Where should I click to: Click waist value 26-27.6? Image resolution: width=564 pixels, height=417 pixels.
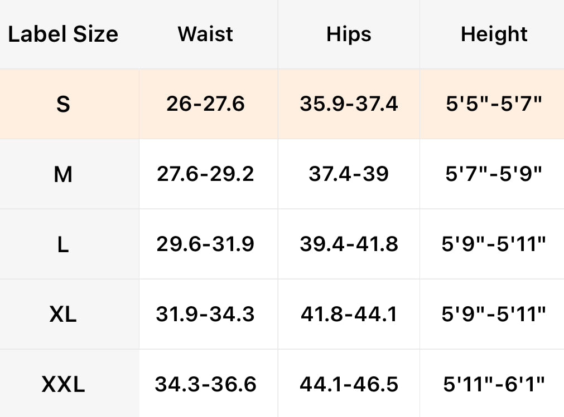205,104
